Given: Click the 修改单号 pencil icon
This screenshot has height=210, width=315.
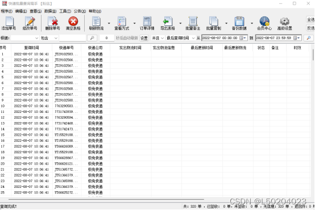Looking at the screenshot, I should tap(30, 23).
